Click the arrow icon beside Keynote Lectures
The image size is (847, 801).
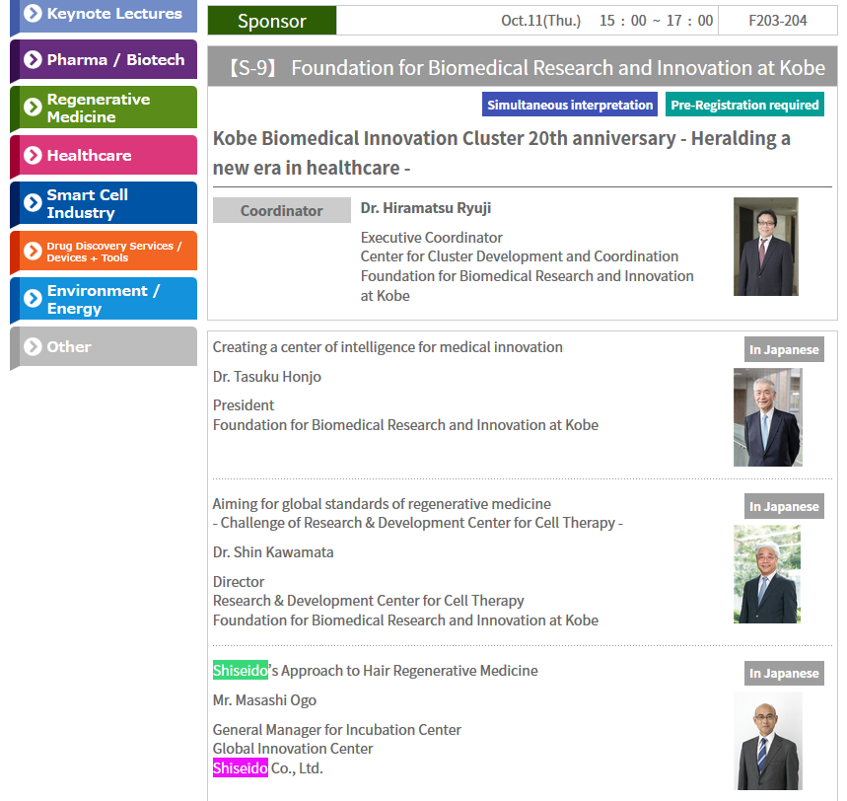tap(33, 14)
